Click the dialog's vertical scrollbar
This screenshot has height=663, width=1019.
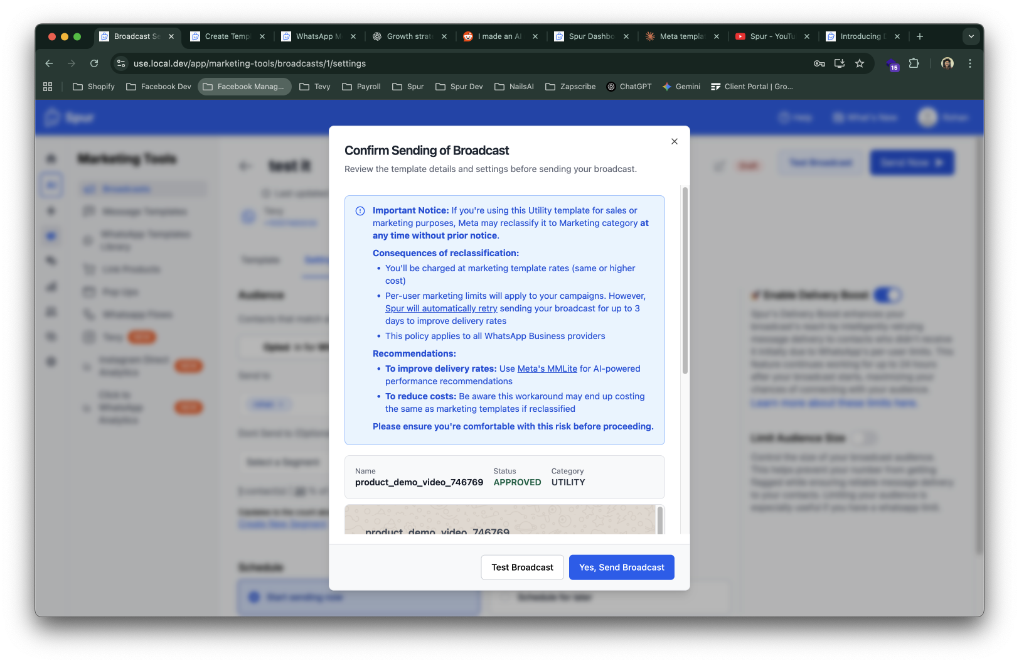coord(685,280)
